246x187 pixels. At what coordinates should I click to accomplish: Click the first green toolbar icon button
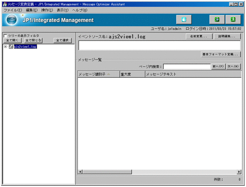coord(217,19)
